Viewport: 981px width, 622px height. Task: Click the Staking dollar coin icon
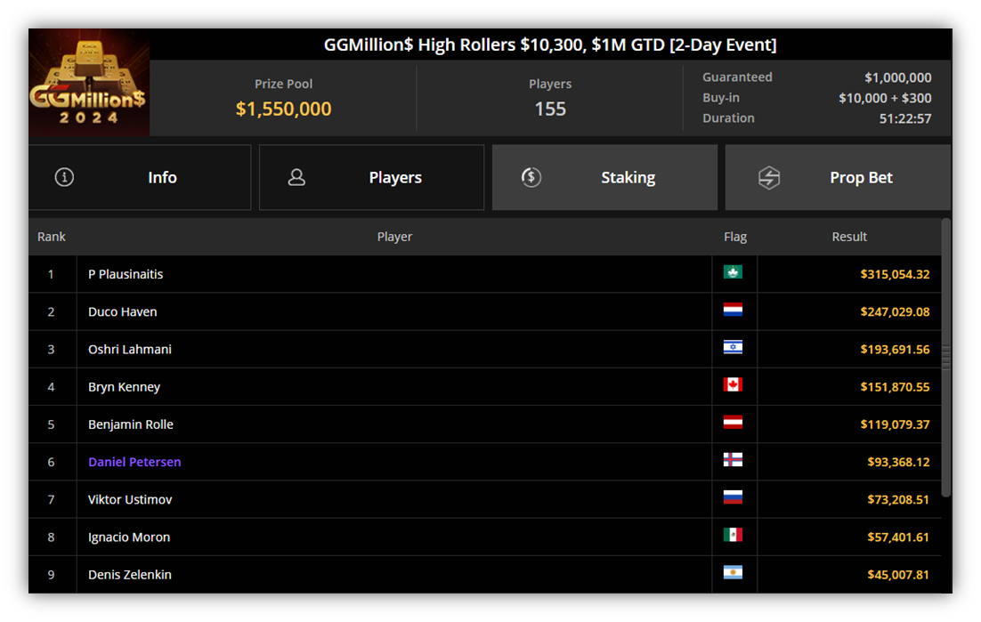[531, 178]
